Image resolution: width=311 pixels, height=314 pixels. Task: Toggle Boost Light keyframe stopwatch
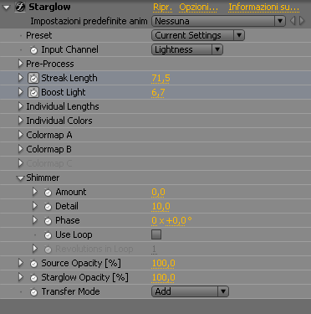coord(33,92)
